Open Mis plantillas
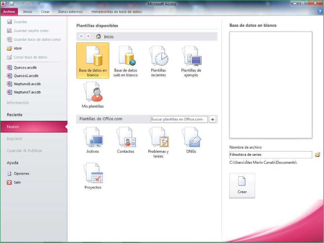Screen dimensions: 324x243 [93, 95]
